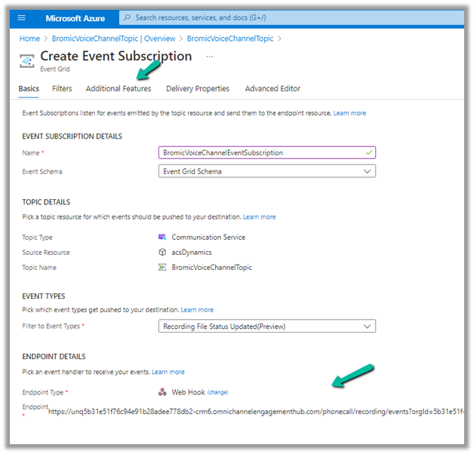The height and width of the screenshot is (454, 474).
Task: Click the Communication Service topic type icon
Action: [x=162, y=237]
